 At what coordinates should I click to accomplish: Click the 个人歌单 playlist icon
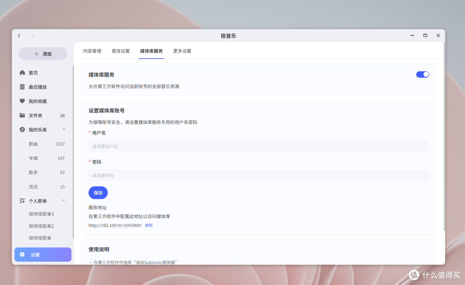(22, 201)
